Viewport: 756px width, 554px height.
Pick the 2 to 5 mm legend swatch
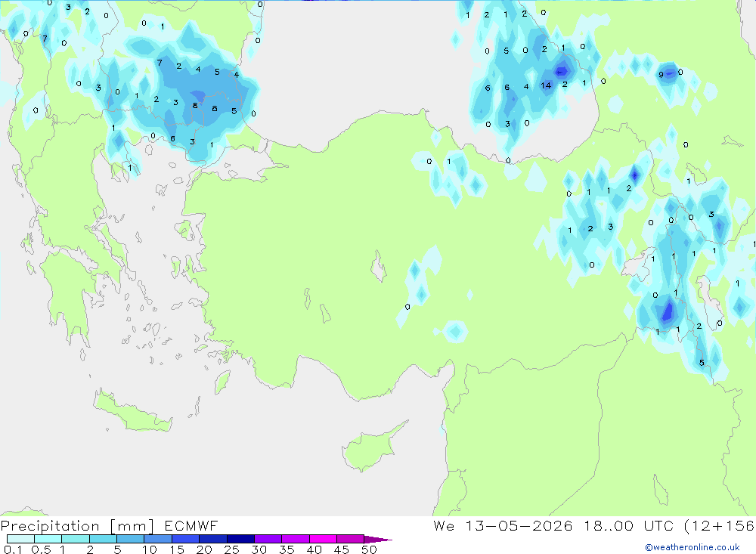coord(103,539)
